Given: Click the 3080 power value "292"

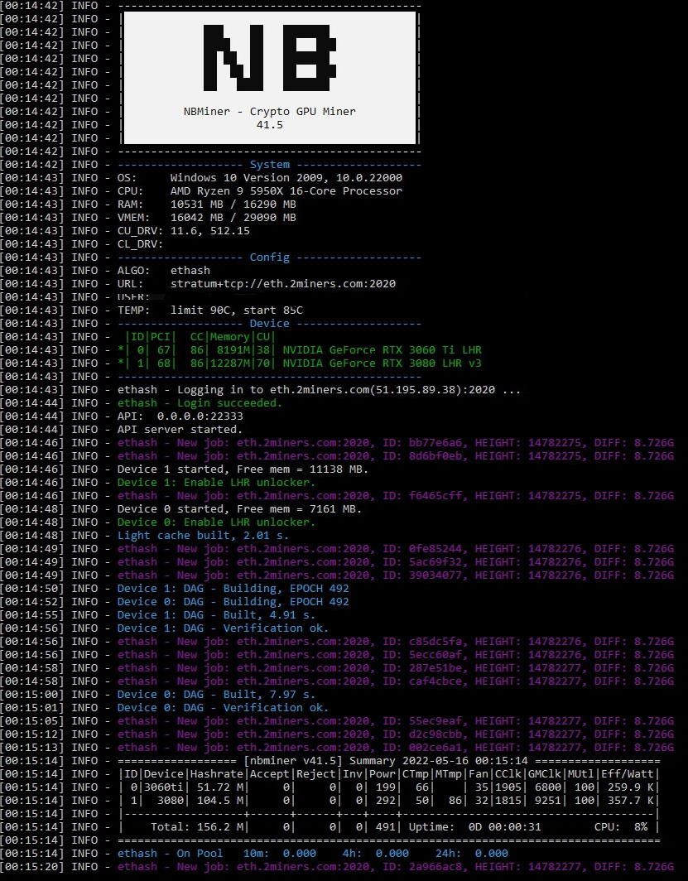Looking at the screenshot, I should pyautogui.click(x=386, y=801).
